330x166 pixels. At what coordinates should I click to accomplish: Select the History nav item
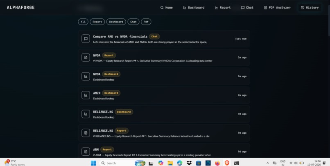(x=310, y=8)
